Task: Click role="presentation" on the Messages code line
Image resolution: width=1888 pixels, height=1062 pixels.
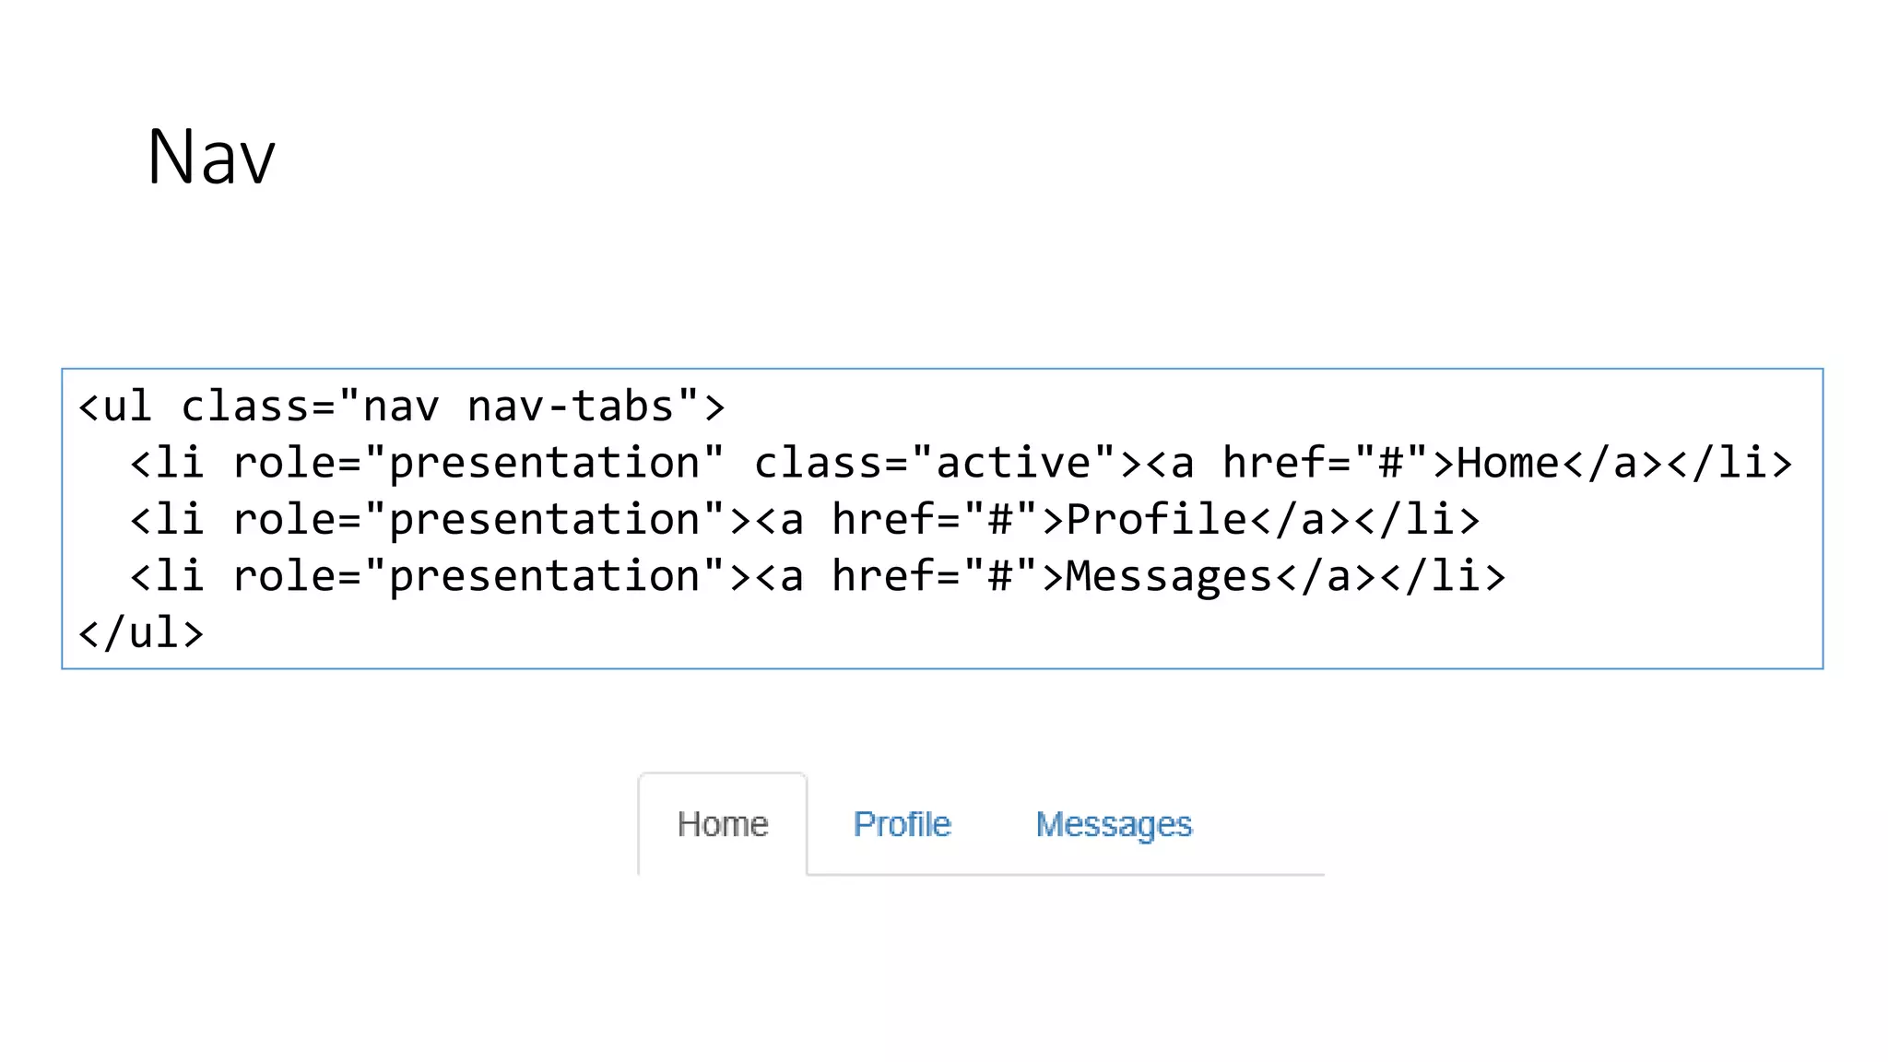Action: [x=478, y=577]
